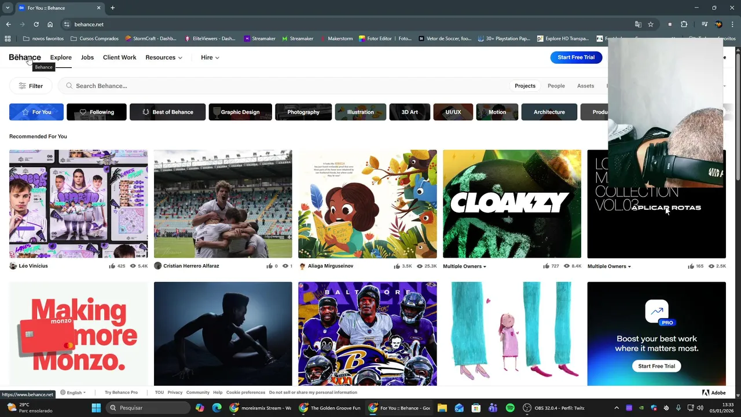The width and height of the screenshot is (741, 417).
Task: Switch search to Assets tab
Action: click(x=585, y=86)
